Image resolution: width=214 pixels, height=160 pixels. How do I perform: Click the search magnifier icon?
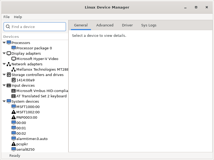click(8, 26)
